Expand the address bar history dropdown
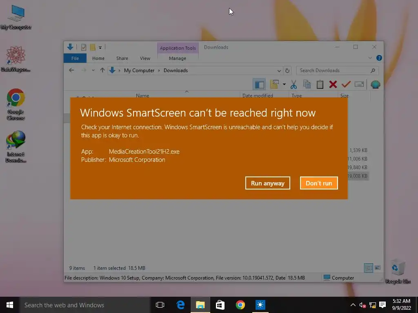 [x=279, y=71]
